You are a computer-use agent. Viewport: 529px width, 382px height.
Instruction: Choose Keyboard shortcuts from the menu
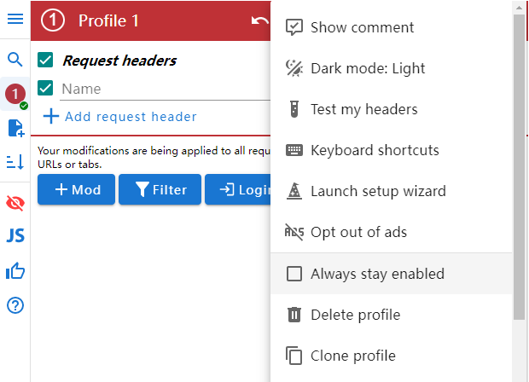click(375, 150)
